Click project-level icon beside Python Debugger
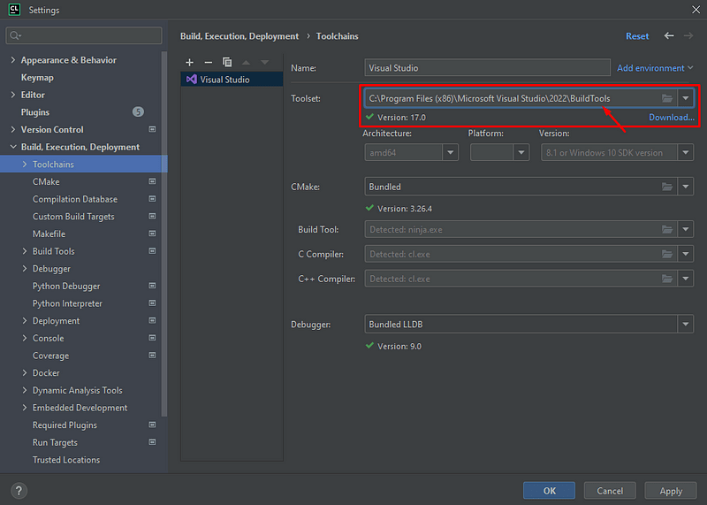The image size is (707, 505). pyautogui.click(x=152, y=286)
